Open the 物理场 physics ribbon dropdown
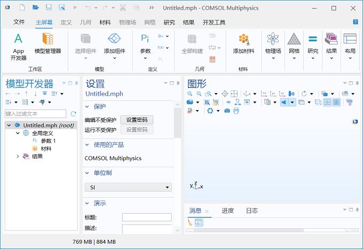Viewport: 363px width, 249px height. point(273,46)
